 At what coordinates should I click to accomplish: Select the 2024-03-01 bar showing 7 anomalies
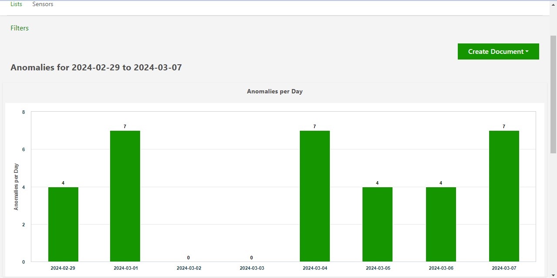pos(125,195)
